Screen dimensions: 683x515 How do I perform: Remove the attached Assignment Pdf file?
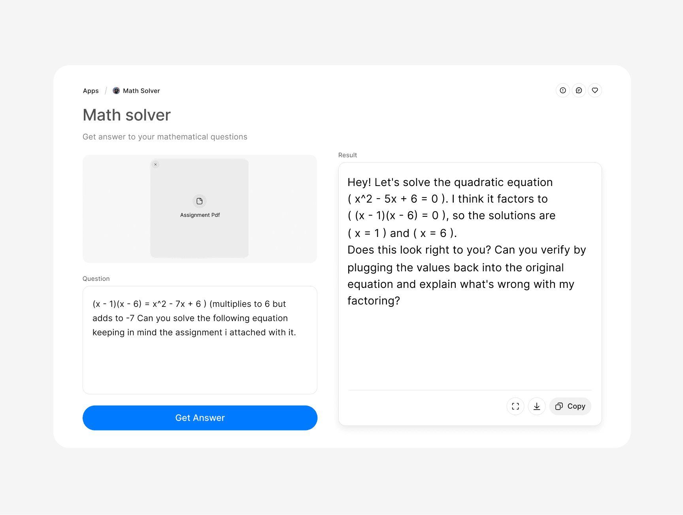[156, 164]
